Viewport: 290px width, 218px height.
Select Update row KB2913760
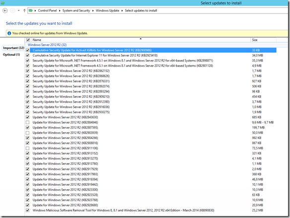click(151, 164)
